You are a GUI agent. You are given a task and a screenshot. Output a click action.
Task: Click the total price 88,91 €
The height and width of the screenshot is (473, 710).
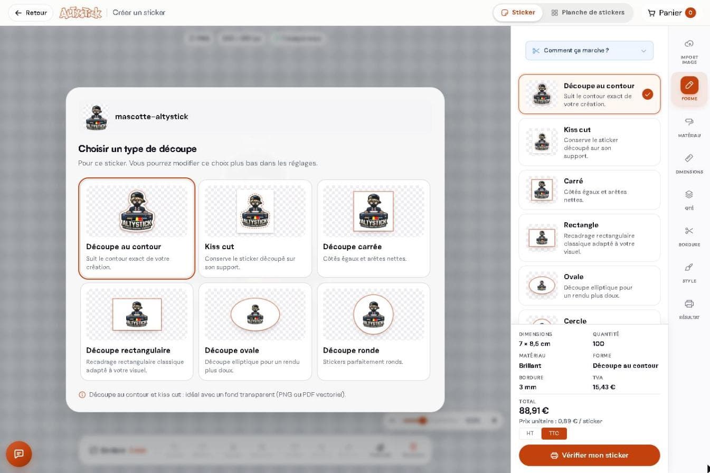[534, 411]
